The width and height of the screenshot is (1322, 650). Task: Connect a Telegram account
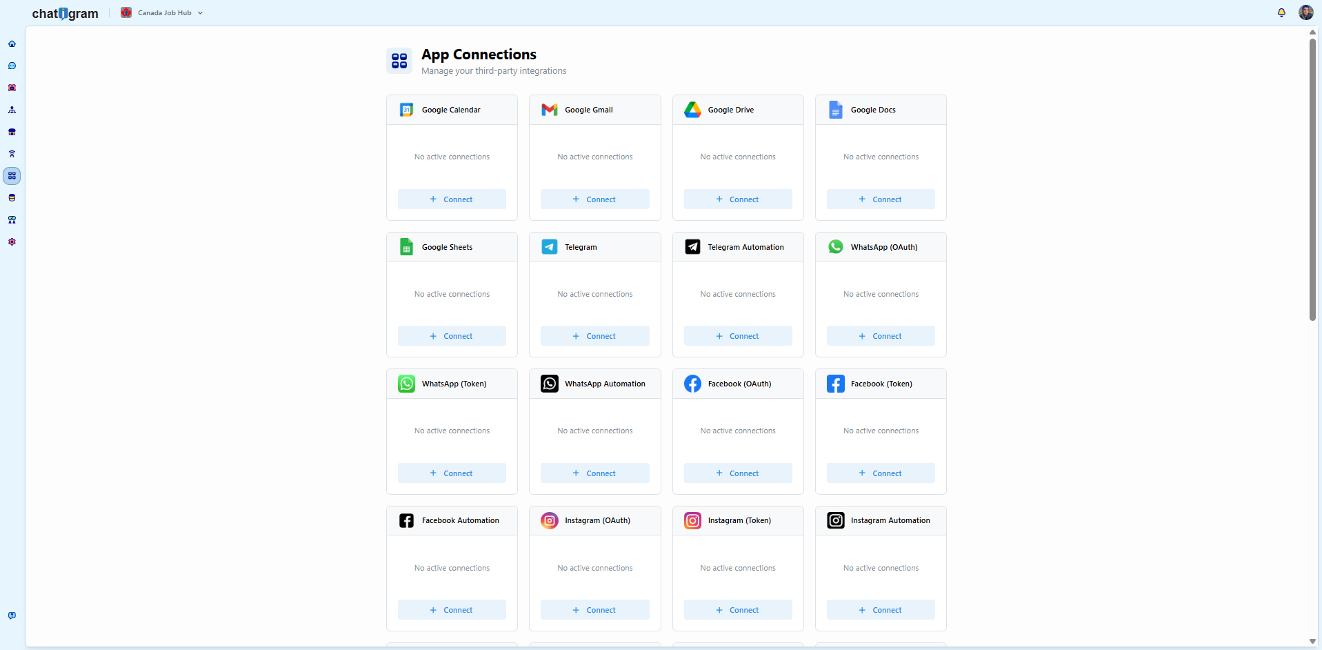tap(594, 336)
